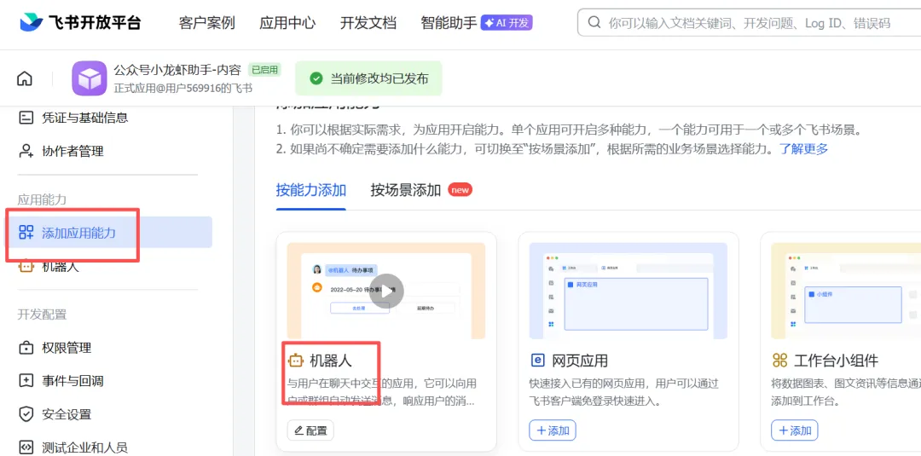This screenshot has width=921, height=456.
Task: Click the app name 公众号小龙虾助手-内容
Action: click(177, 70)
